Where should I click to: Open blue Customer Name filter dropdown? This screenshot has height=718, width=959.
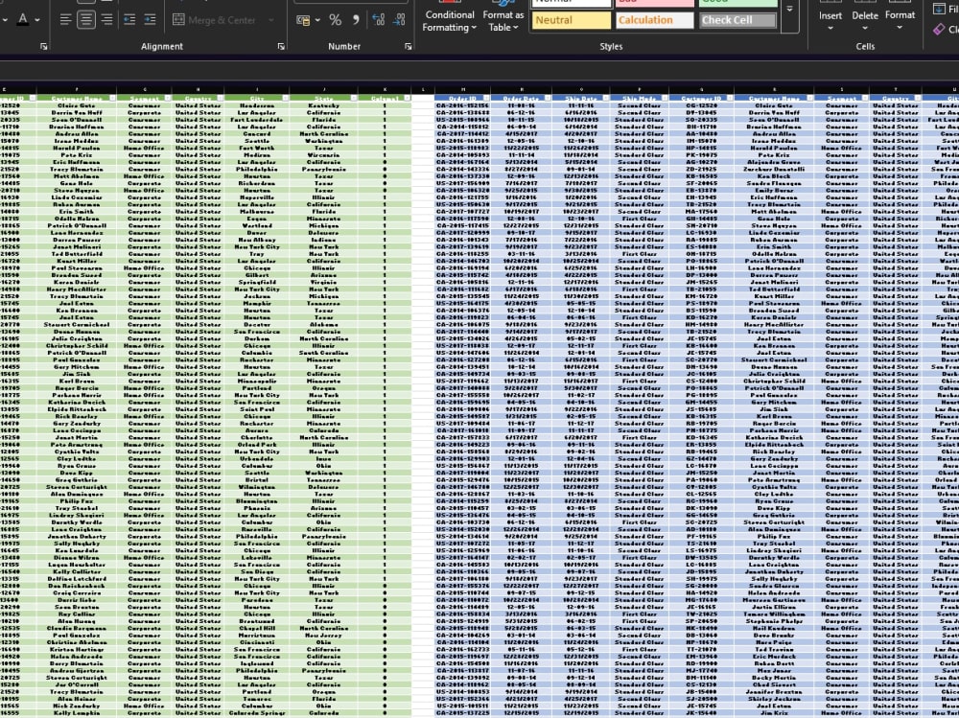tap(810, 98)
